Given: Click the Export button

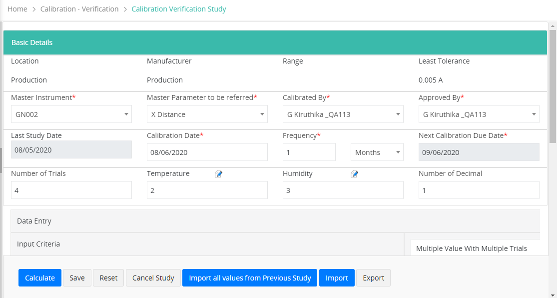Looking at the screenshot, I should [373, 277].
